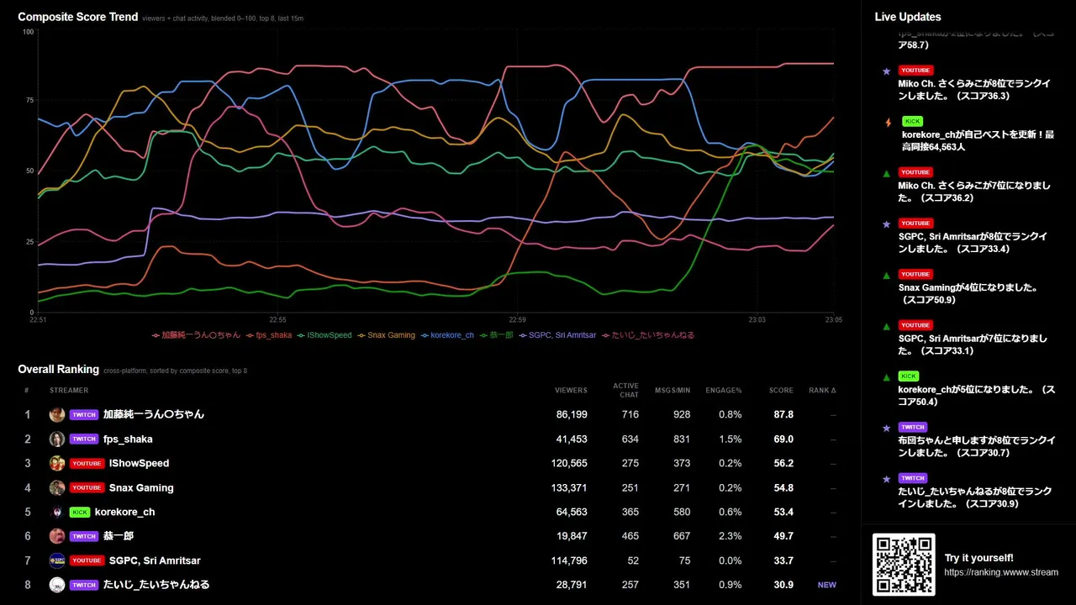
Task: Toggle the 恭一郎 legend entry
Action: click(x=496, y=335)
